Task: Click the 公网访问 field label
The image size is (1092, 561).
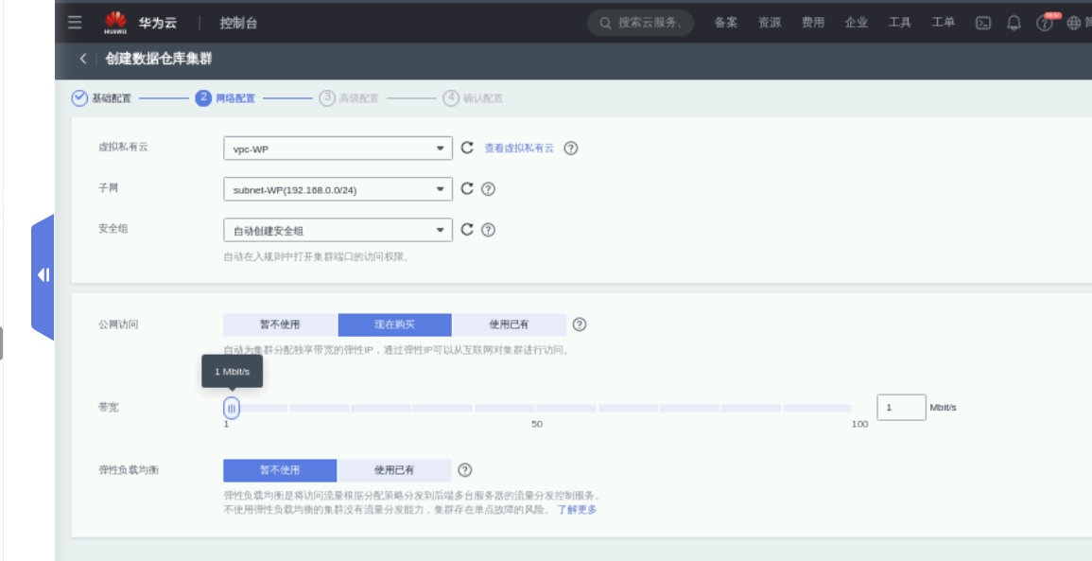Action: (118, 324)
